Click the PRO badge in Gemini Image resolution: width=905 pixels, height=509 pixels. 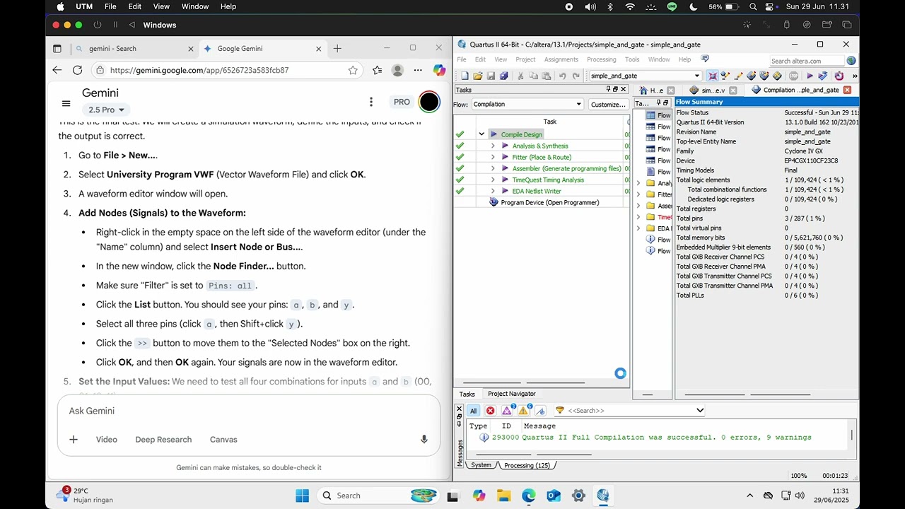[402, 102]
